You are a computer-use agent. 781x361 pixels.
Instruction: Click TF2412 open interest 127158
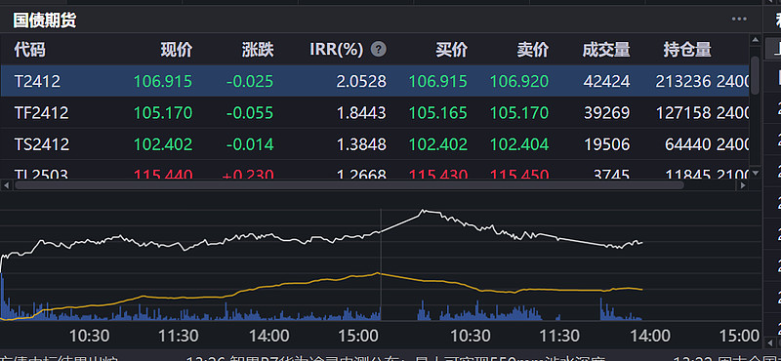(x=683, y=113)
